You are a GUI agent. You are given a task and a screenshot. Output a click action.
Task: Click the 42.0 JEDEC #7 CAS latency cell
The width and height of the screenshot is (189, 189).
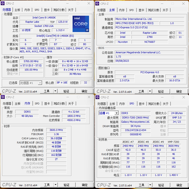[128, 150]
